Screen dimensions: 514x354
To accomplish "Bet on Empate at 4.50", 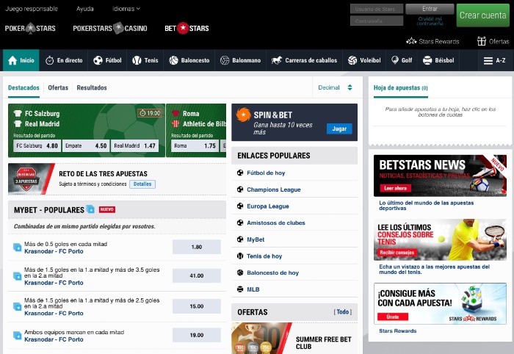I will click(86, 146).
